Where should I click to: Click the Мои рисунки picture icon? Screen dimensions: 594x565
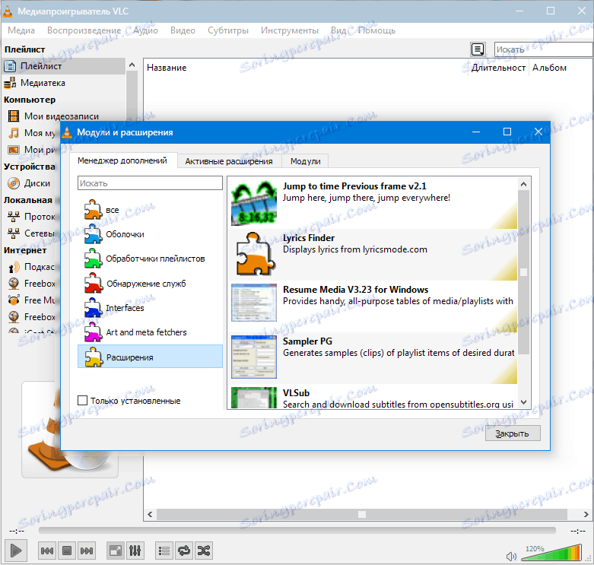coord(14,150)
